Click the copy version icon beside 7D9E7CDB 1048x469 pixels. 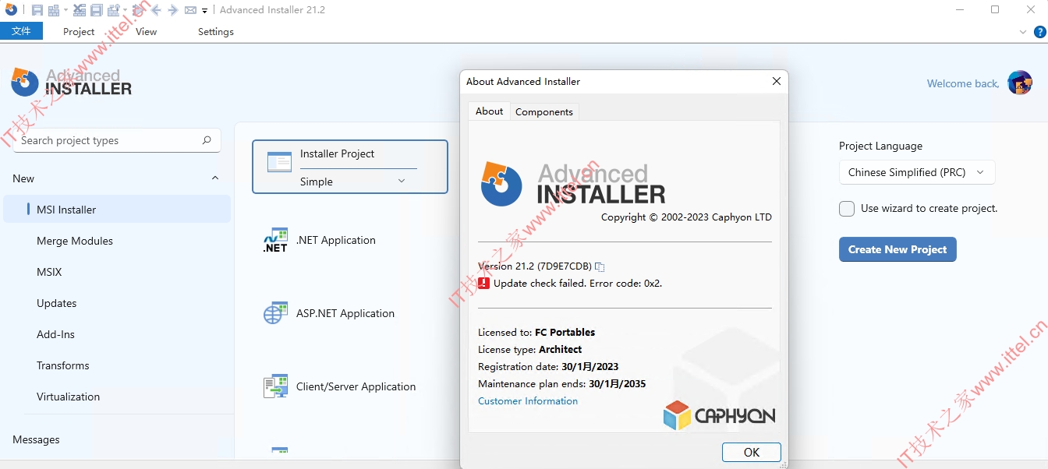point(600,266)
